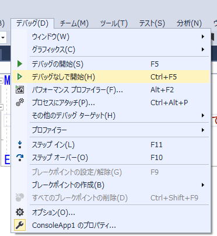Expand the プロファイラー submenu arrow

(203, 130)
